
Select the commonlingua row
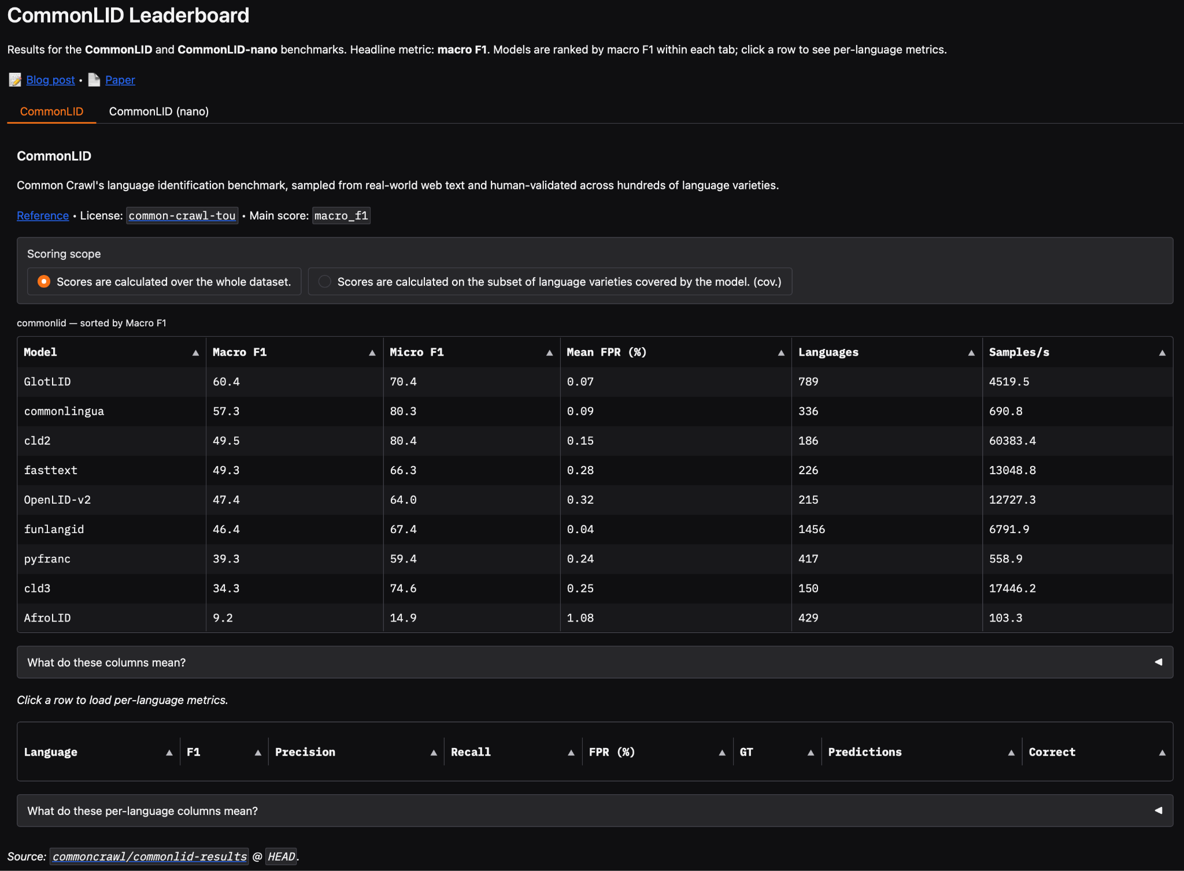coord(595,411)
